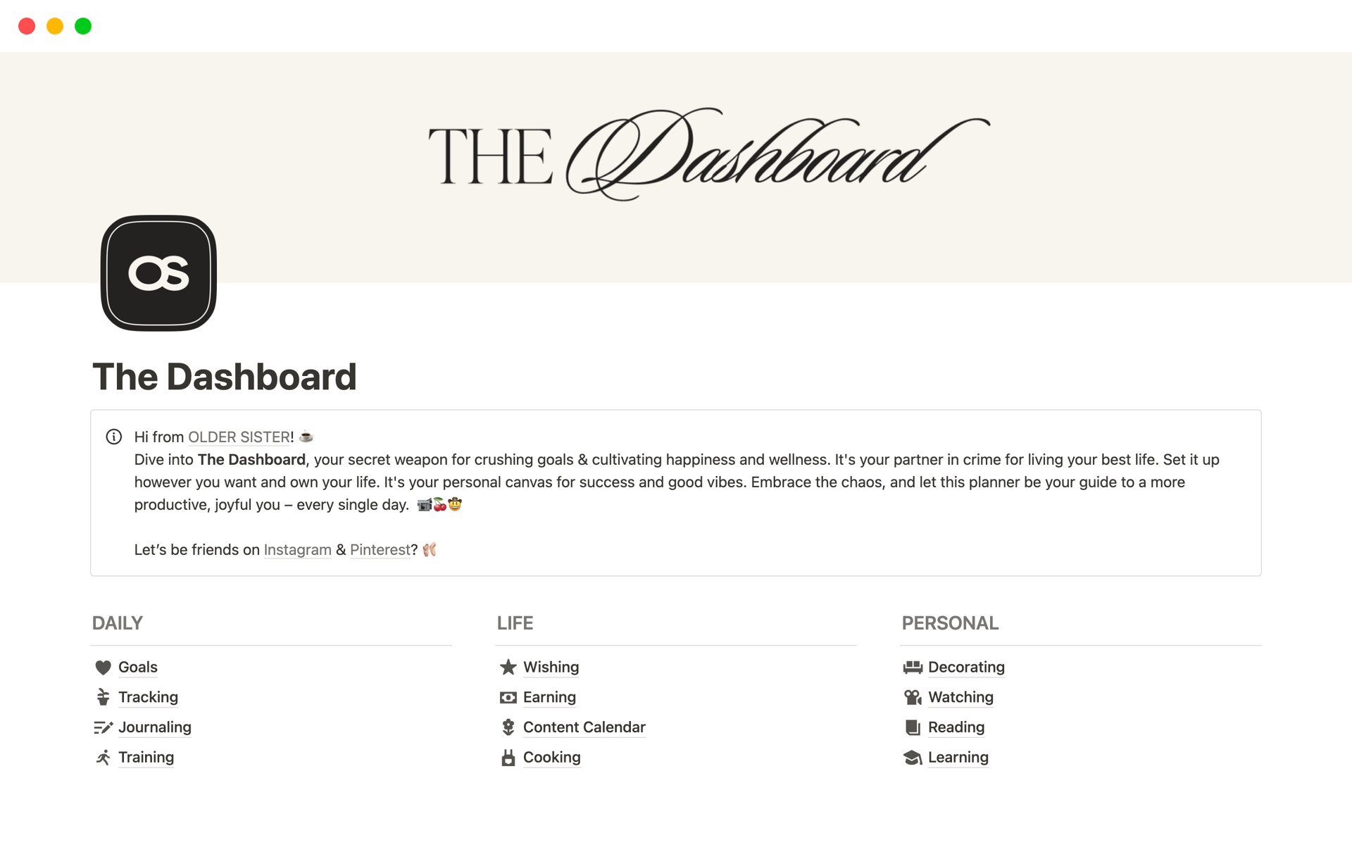Click The Dashboard page title text
Image resolution: width=1352 pixels, height=845 pixels.
tap(224, 377)
